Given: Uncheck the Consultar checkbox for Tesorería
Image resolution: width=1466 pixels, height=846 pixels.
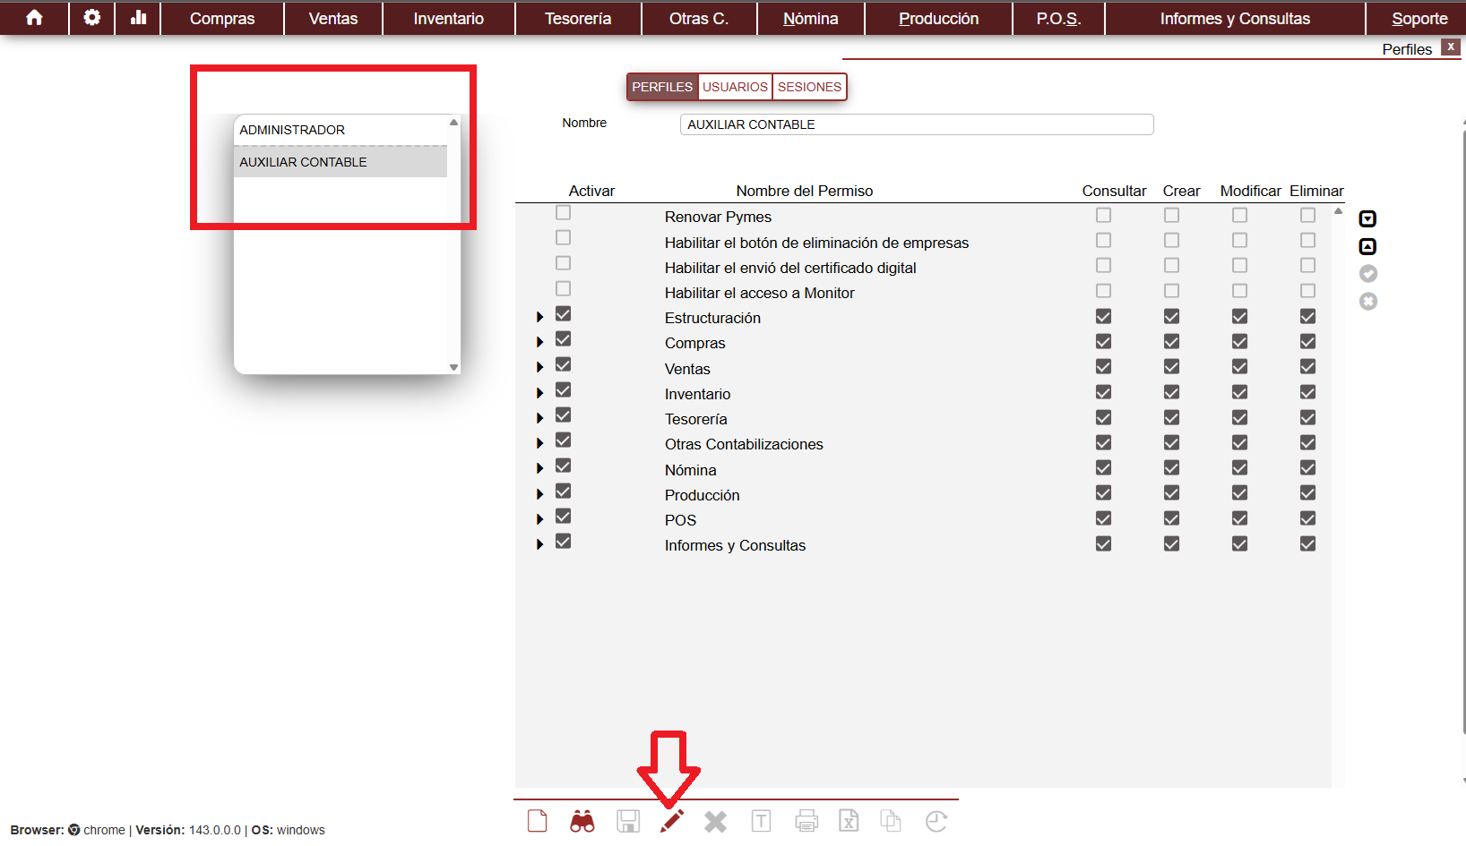Looking at the screenshot, I should pos(1103,418).
